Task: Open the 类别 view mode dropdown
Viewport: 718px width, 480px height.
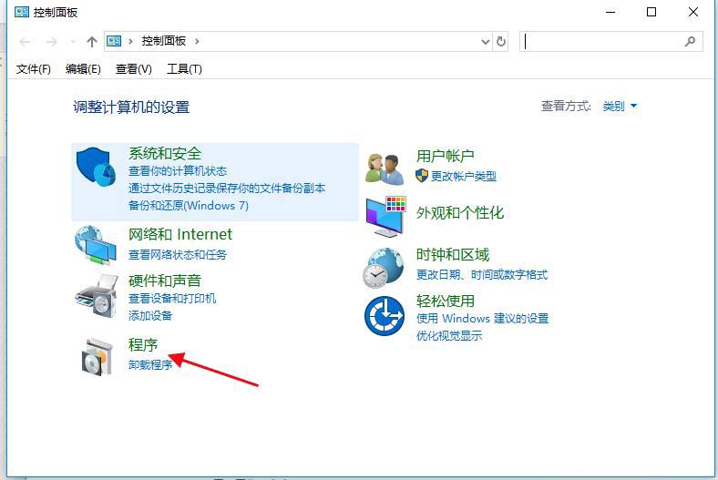Action: point(620,107)
